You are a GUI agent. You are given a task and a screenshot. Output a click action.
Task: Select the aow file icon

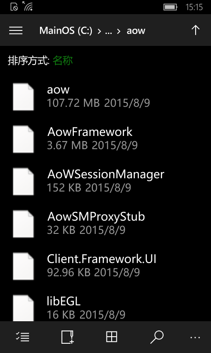[23, 97]
